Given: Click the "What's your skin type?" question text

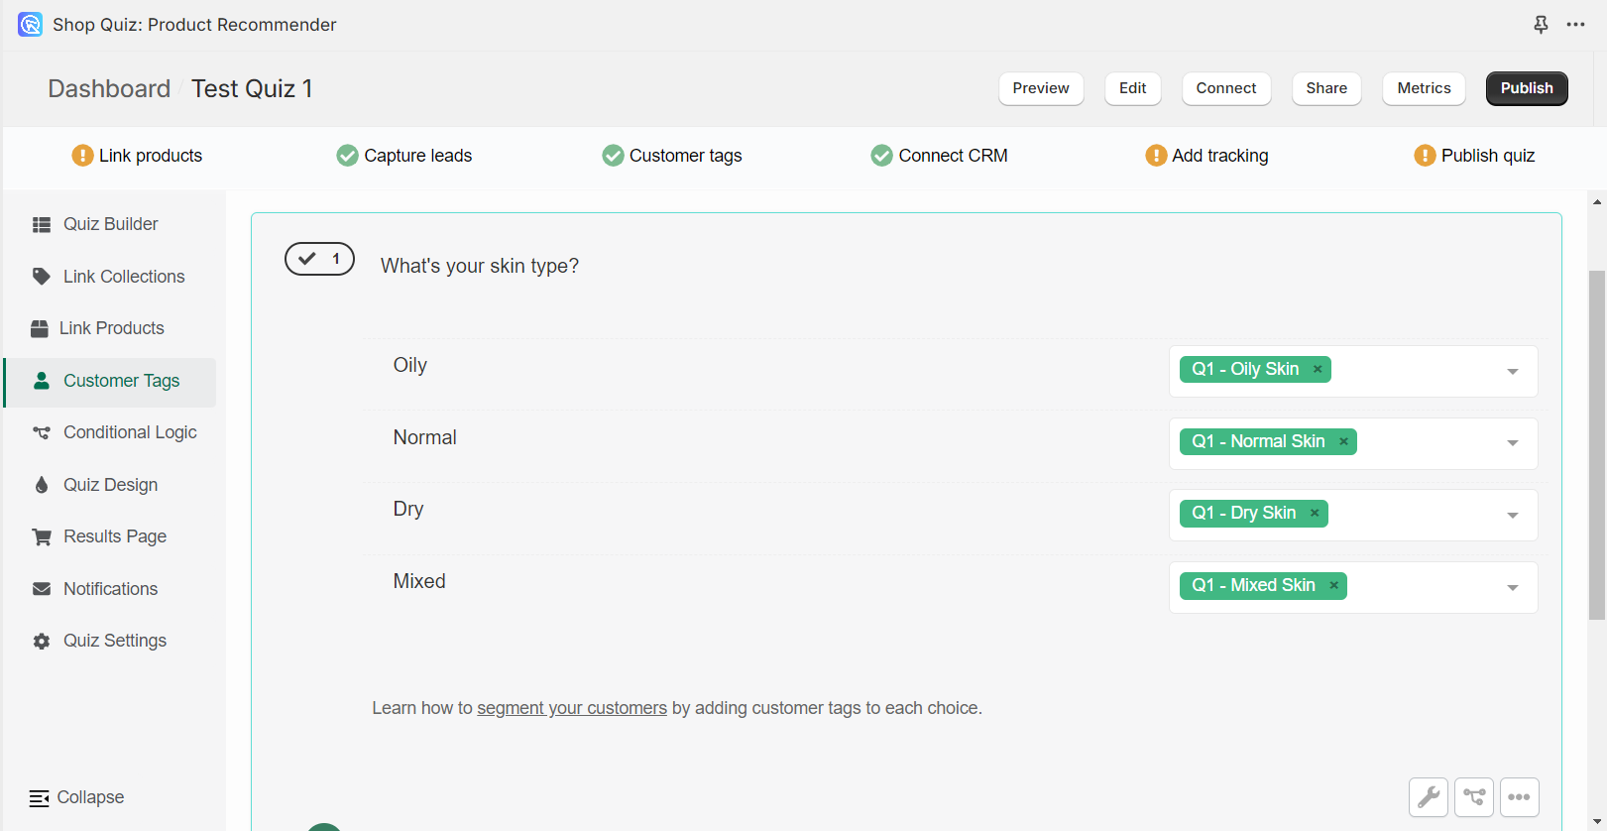Looking at the screenshot, I should 480,266.
